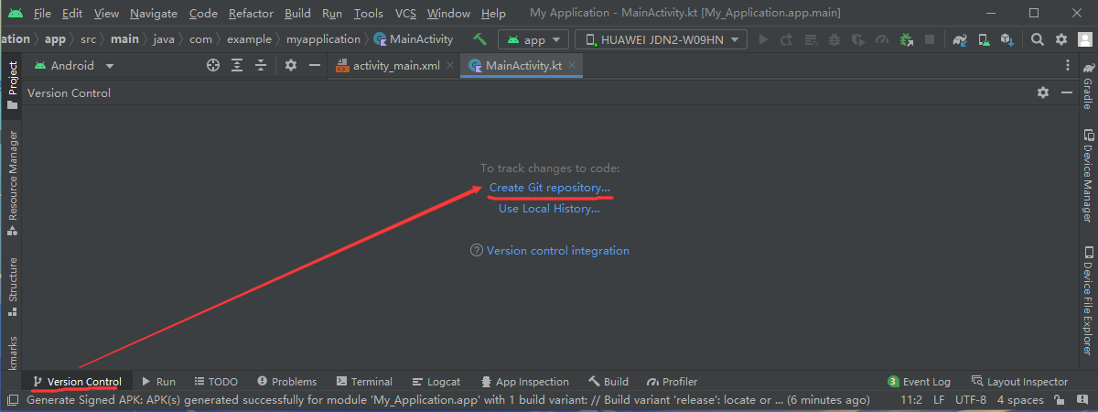The height and width of the screenshot is (412, 1098).
Task: Open Version control integration help link
Action: click(557, 250)
